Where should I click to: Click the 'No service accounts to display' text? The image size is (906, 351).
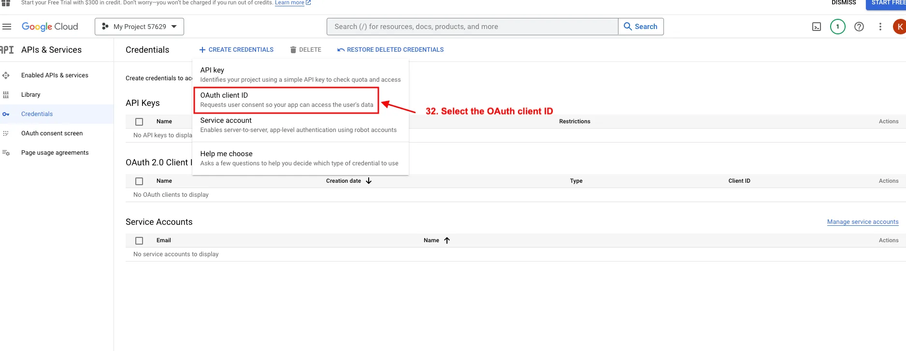coord(176,254)
